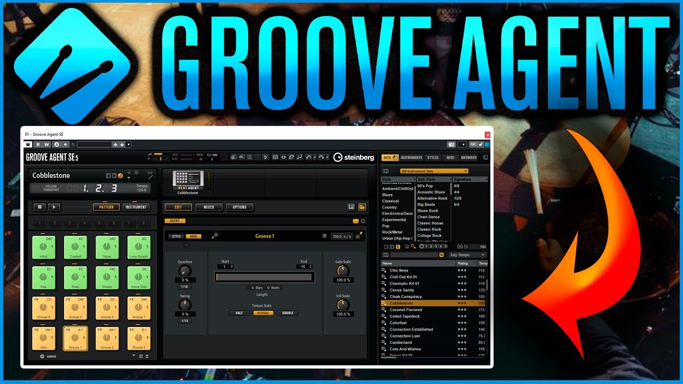
Task: Open the Kits tab
Action: (390, 157)
